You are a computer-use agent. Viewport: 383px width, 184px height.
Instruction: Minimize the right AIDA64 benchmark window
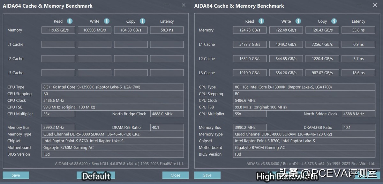click(x=358, y=5)
